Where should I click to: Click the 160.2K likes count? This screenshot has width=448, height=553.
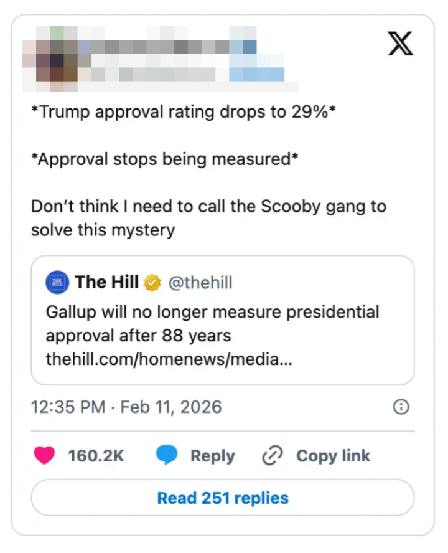pyautogui.click(x=96, y=456)
